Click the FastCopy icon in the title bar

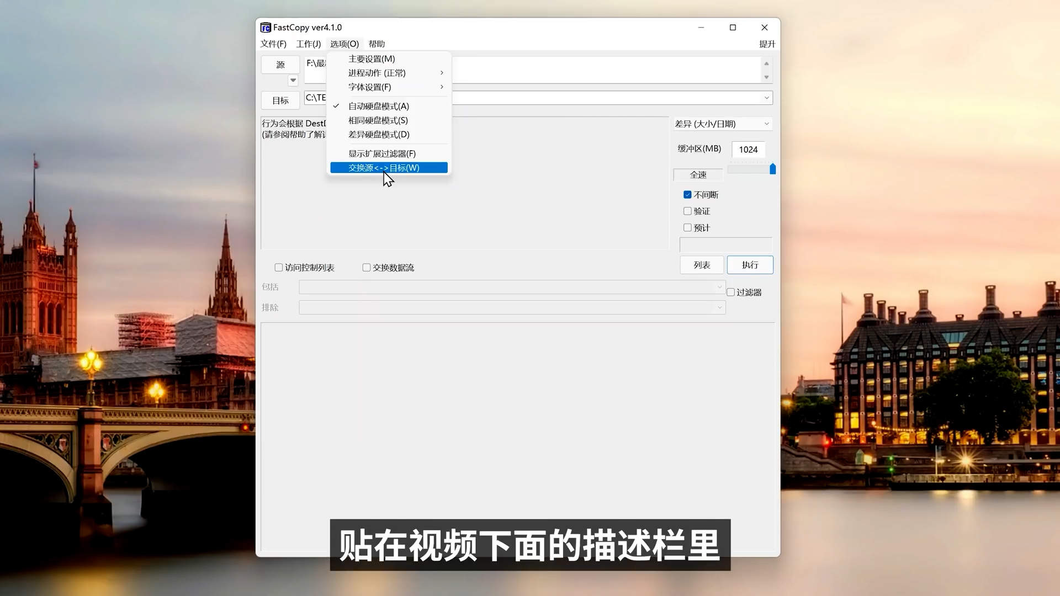coord(266,27)
